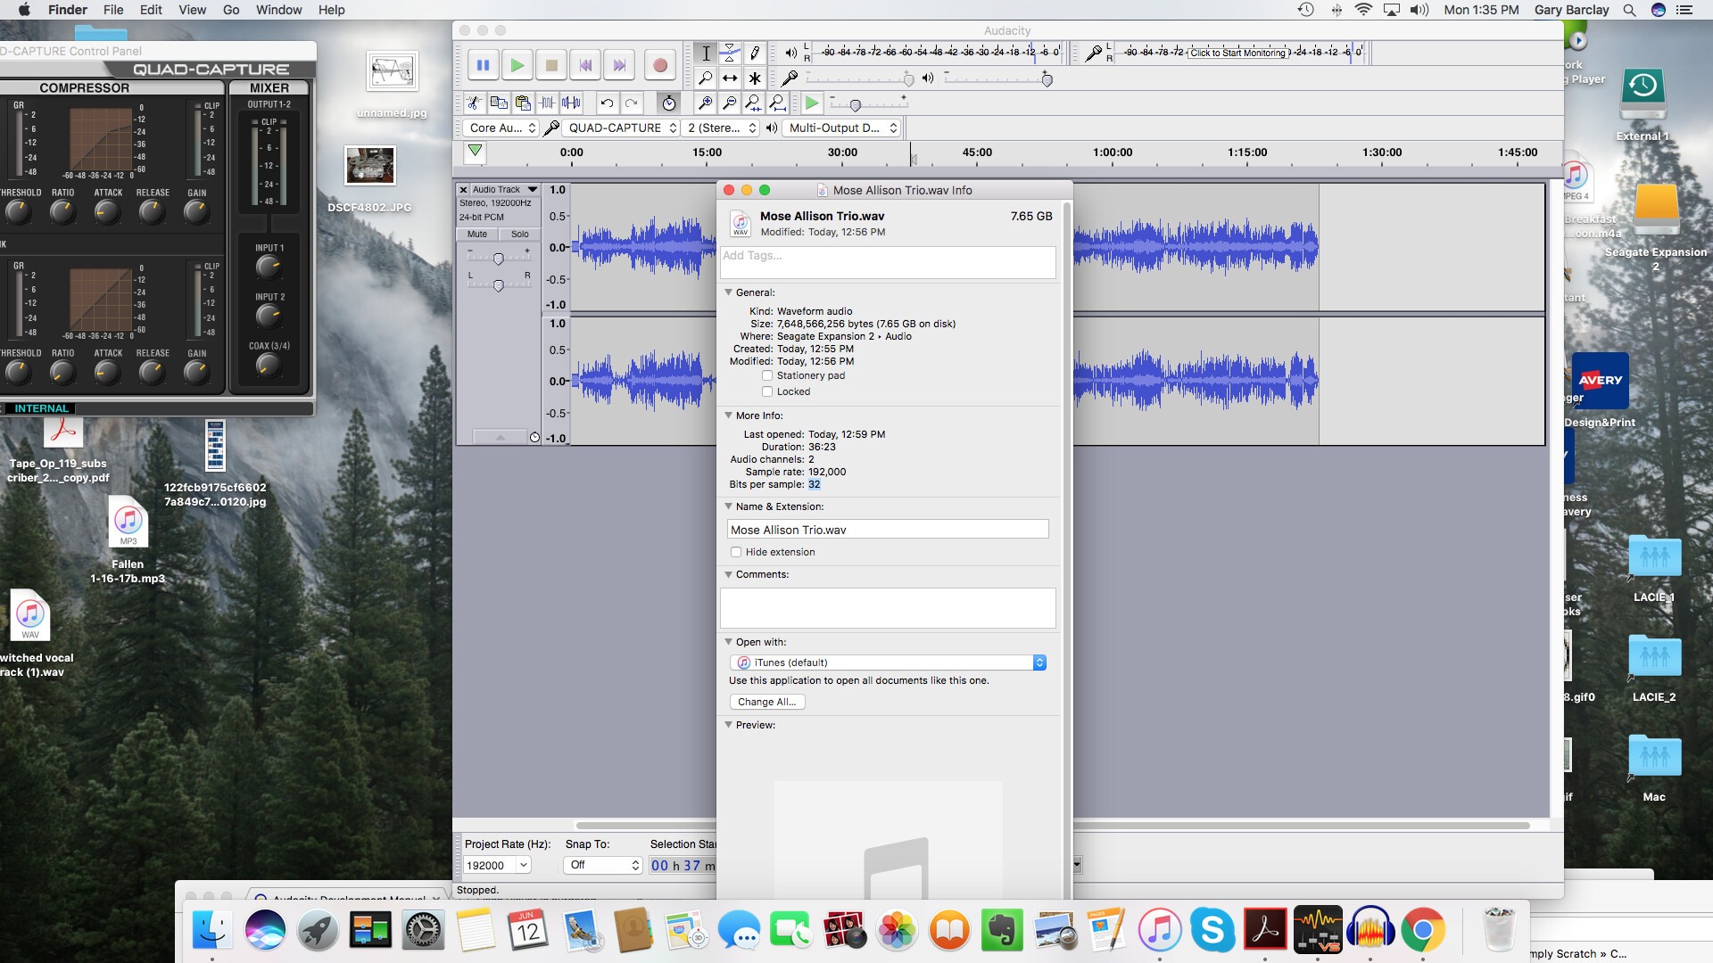Click the recording meter microphone icon
Viewport: 1713px width, 963px height.
coord(1094,53)
